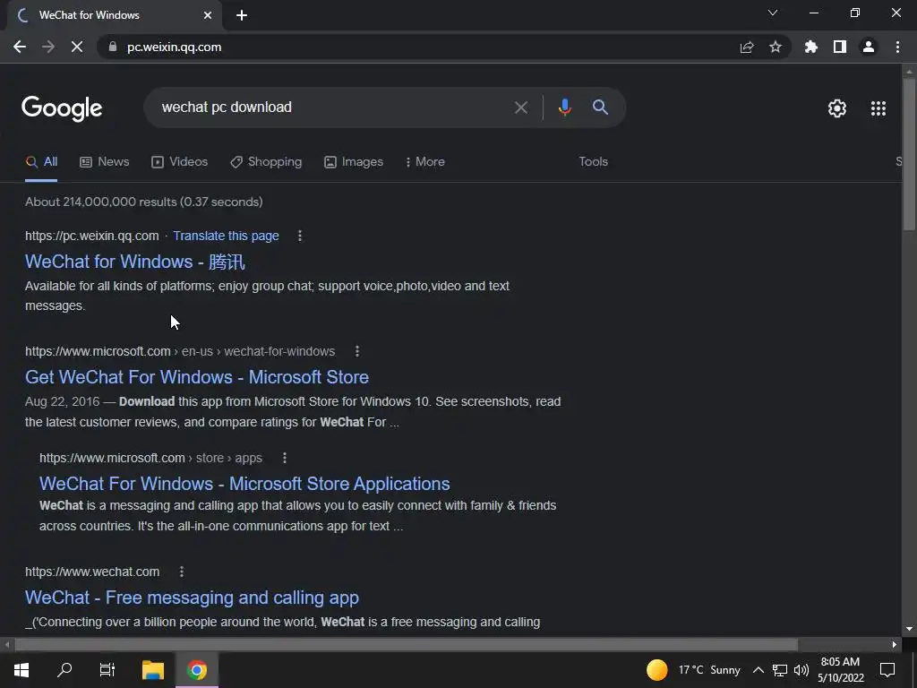Viewport: 917px width, 688px height.
Task: Open options for microsoft.com wechat-for-windows result
Action: point(357,351)
